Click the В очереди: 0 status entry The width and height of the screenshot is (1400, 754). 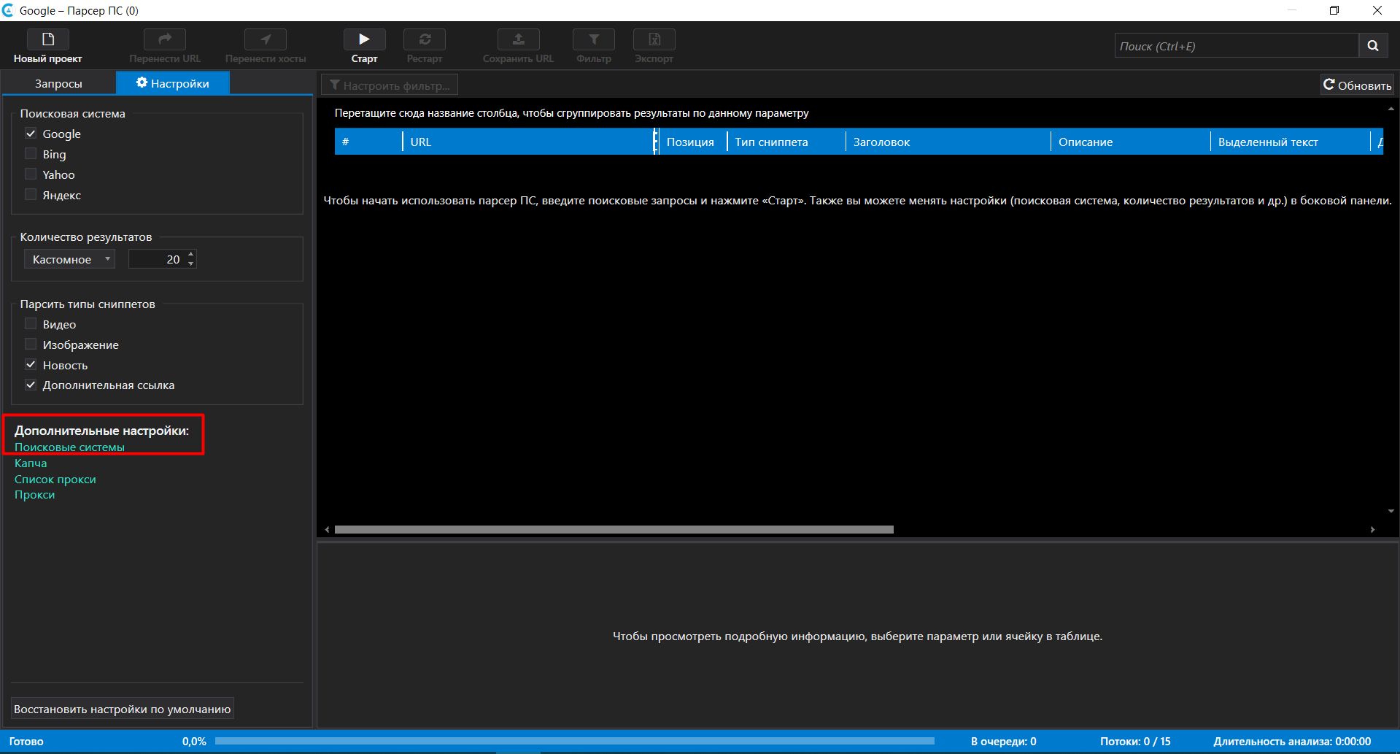coord(1003,741)
